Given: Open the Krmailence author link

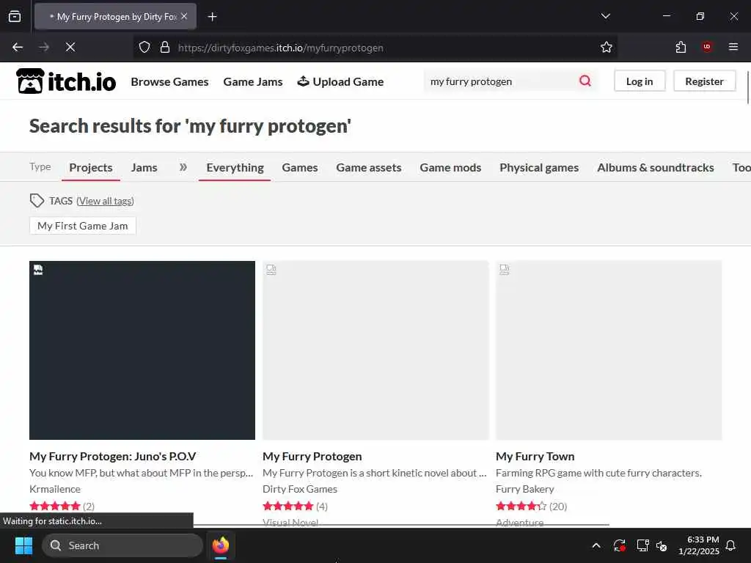Looking at the screenshot, I should click(54, 489).
